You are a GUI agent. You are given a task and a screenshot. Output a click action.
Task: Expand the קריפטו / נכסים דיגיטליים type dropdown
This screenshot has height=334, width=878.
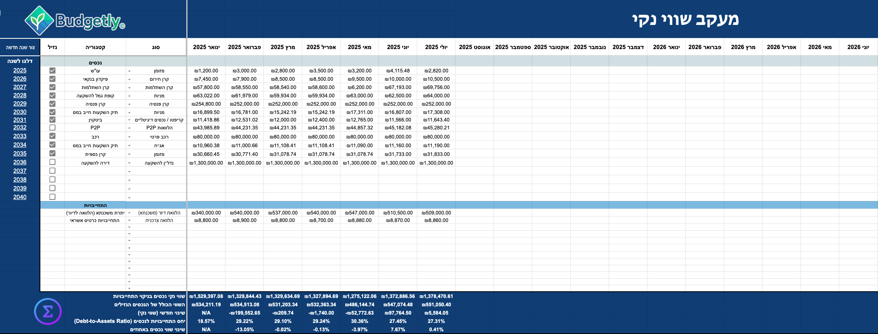coord(129,120)
